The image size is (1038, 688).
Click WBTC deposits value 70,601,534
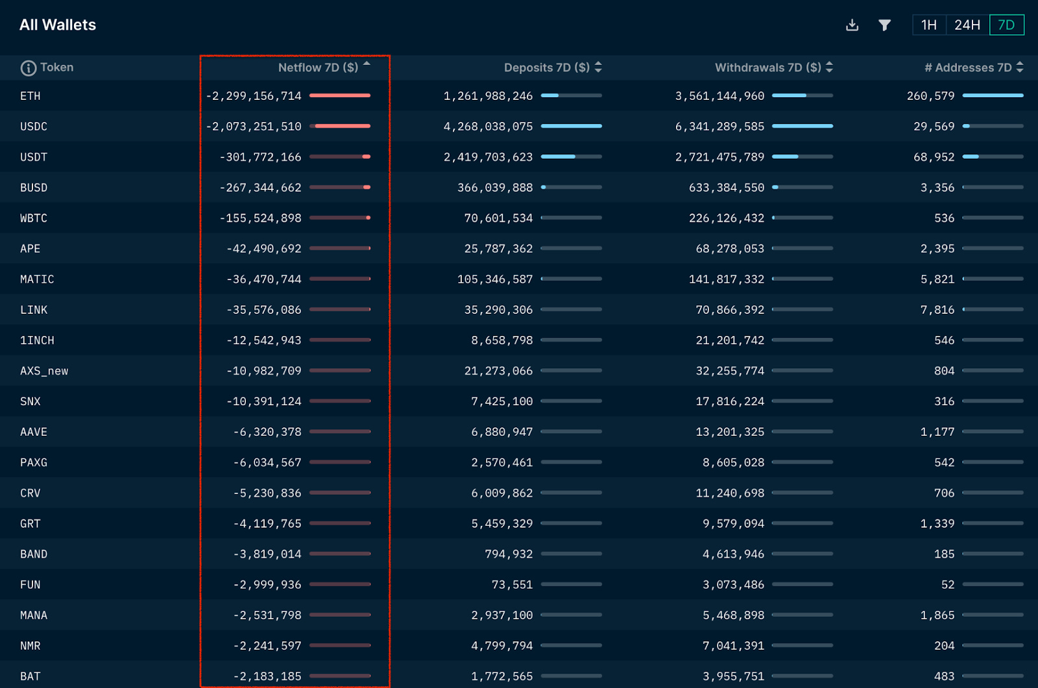[498, 218]
